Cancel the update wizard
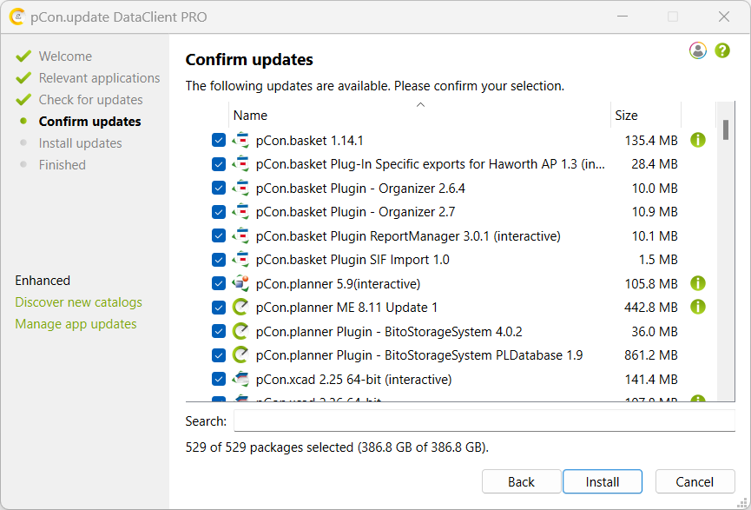This screenshot has height=510, width=751. click(695, 481)
